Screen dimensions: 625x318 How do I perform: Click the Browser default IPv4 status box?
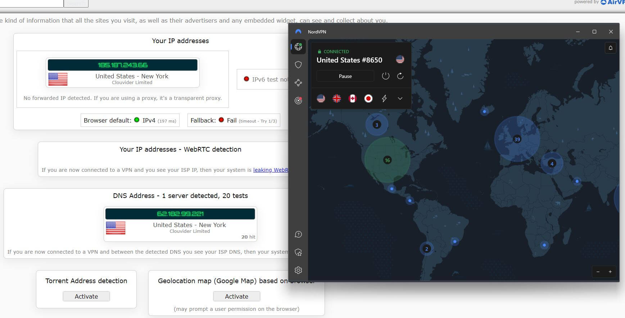pos(130,120)
